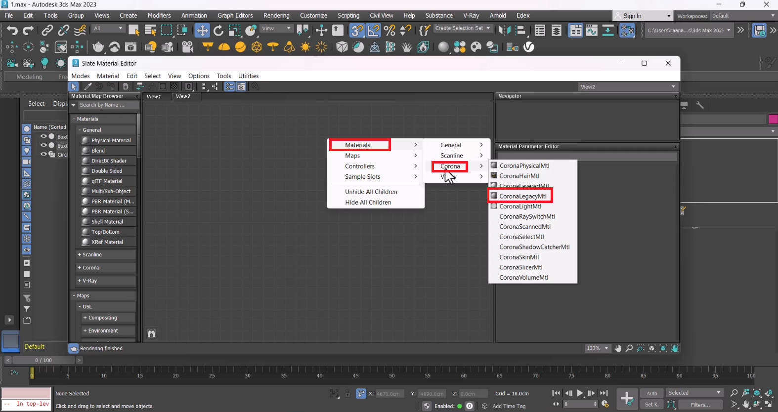Toggle the Percent Snap button
The image size is (778, 412).
(x=389, y=31)
